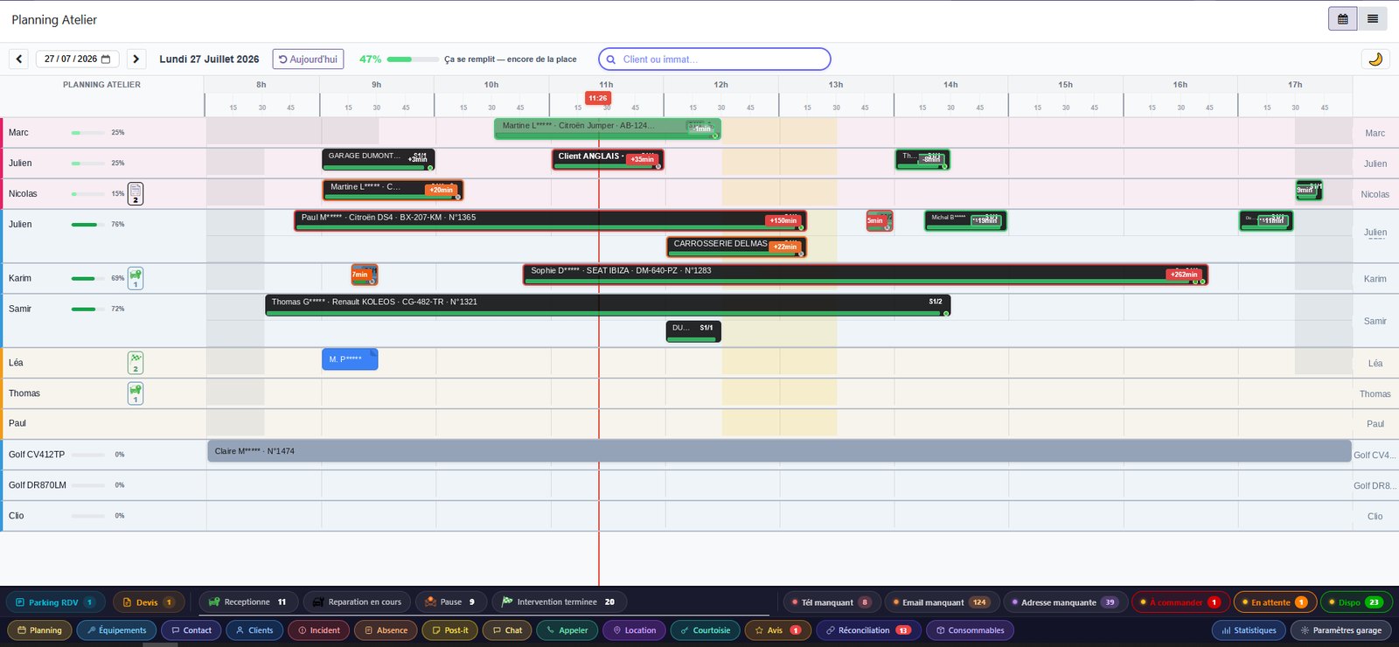Open the Courtoisie vehicles section
Viewport: 1399px width, 647px height.
click(x=705, y=630)
